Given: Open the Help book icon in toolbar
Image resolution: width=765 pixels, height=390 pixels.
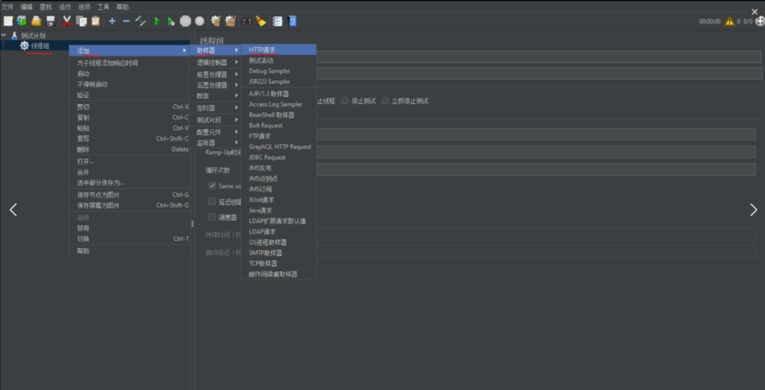Looking at the screenshot, I should (292, 21).
